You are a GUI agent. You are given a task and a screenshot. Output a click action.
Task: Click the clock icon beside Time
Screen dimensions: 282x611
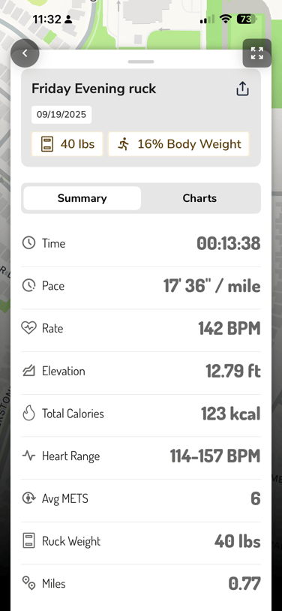point(28,243)
